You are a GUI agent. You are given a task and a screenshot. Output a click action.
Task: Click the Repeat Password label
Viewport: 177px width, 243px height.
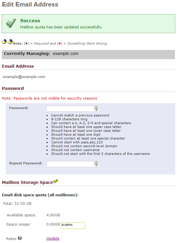[x=26, y=163]
